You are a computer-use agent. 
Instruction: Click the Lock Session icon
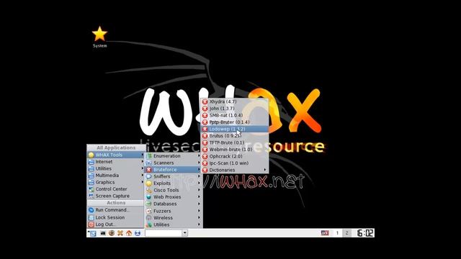91,217
